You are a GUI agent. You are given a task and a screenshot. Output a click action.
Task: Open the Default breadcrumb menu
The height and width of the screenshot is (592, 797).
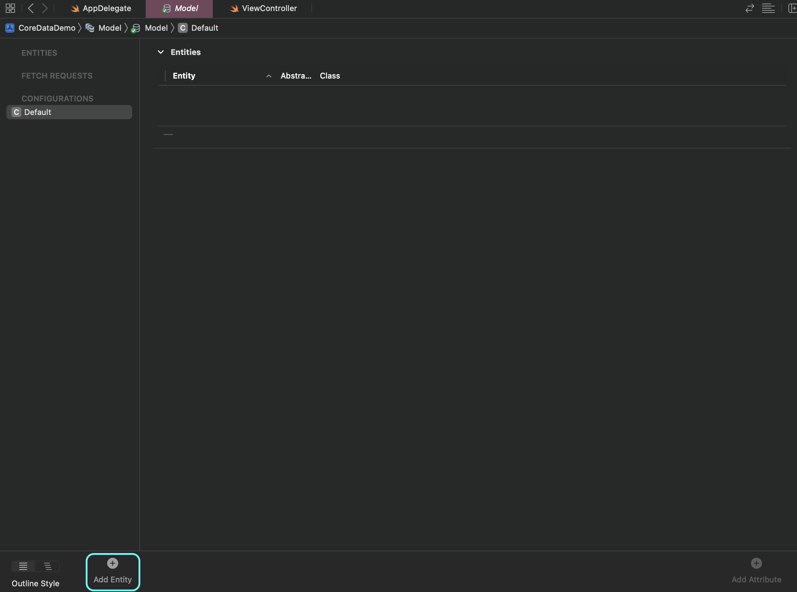coord(204,28)
